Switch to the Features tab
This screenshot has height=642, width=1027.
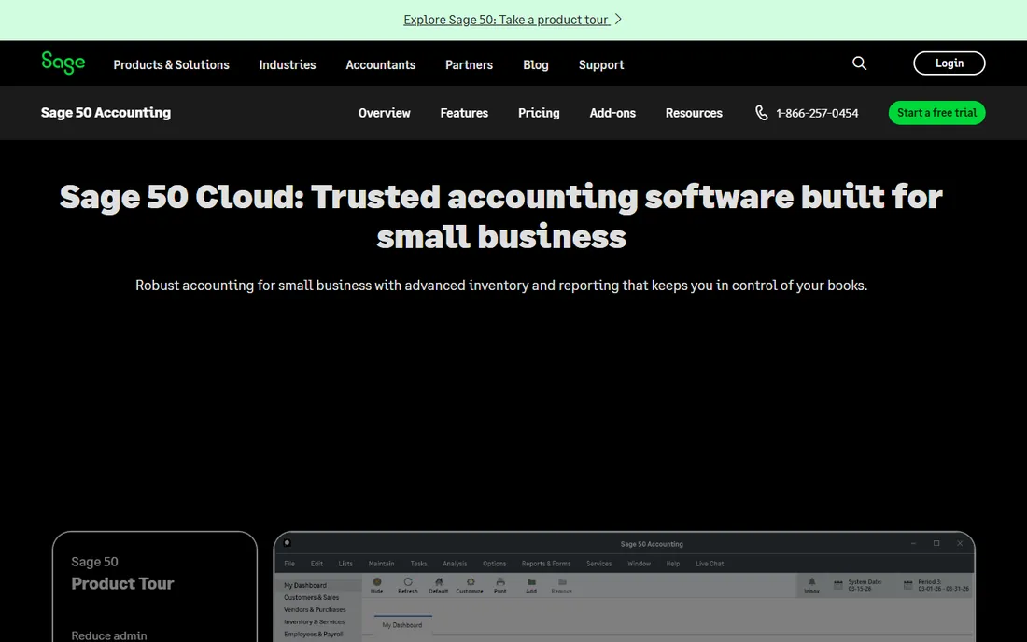click(464, 113)
